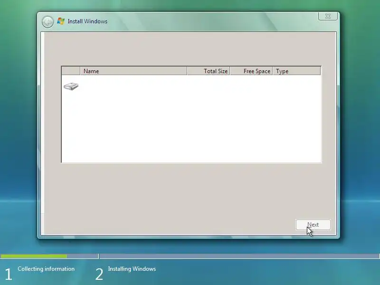
Task: Sort by the Free Space column header
Action: [x=251, y=71]
